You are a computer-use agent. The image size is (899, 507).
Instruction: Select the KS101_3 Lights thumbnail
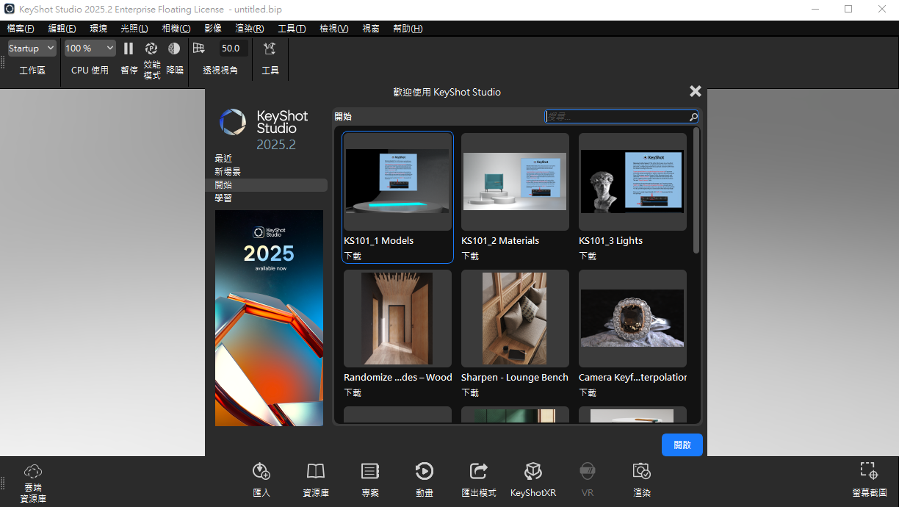632,181
